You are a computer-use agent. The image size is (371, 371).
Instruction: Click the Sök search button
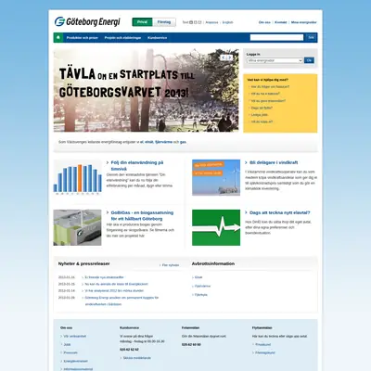click(x=311, y=37)
